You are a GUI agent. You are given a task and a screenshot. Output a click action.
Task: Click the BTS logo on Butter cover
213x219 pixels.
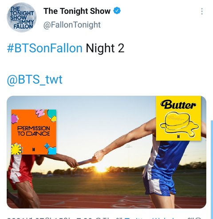(178, 136)
